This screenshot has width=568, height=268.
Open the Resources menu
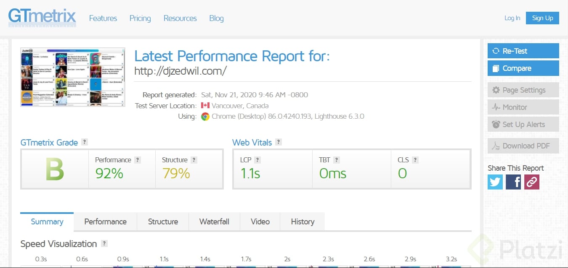[x=180, y=18]
